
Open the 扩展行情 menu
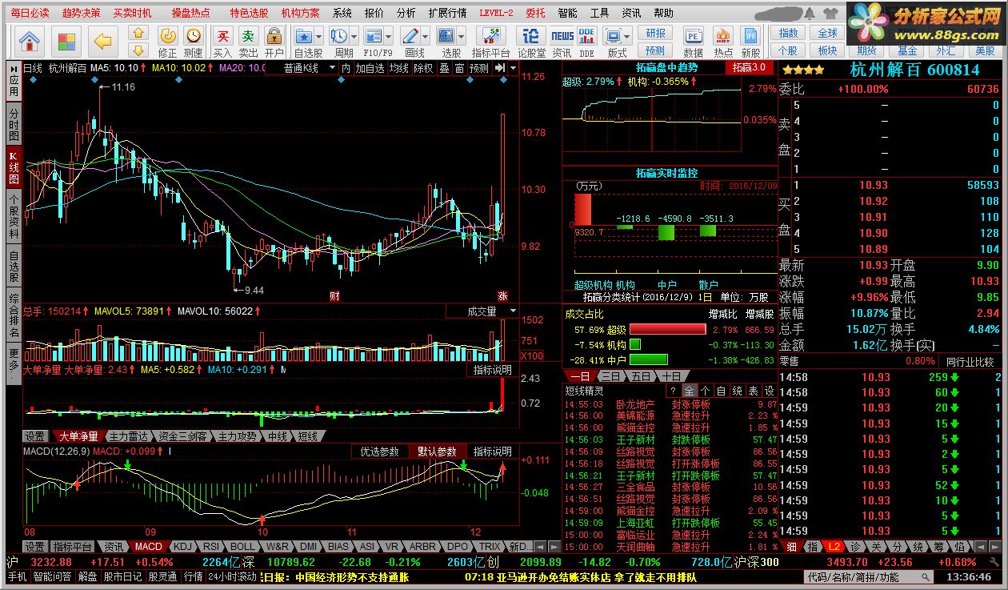[x=448, y=13]
